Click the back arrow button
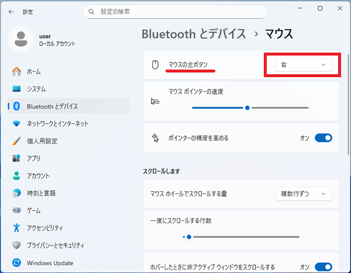The width and height of the screenshot is (351, 273). click(x=11, y=11)
